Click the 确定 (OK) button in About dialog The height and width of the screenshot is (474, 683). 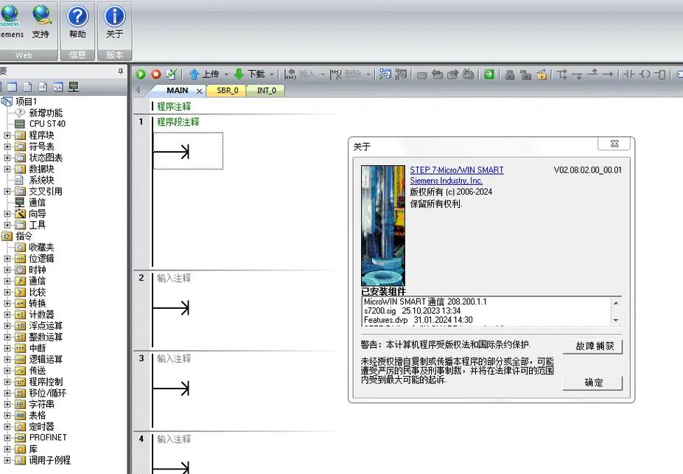(593, 383)
